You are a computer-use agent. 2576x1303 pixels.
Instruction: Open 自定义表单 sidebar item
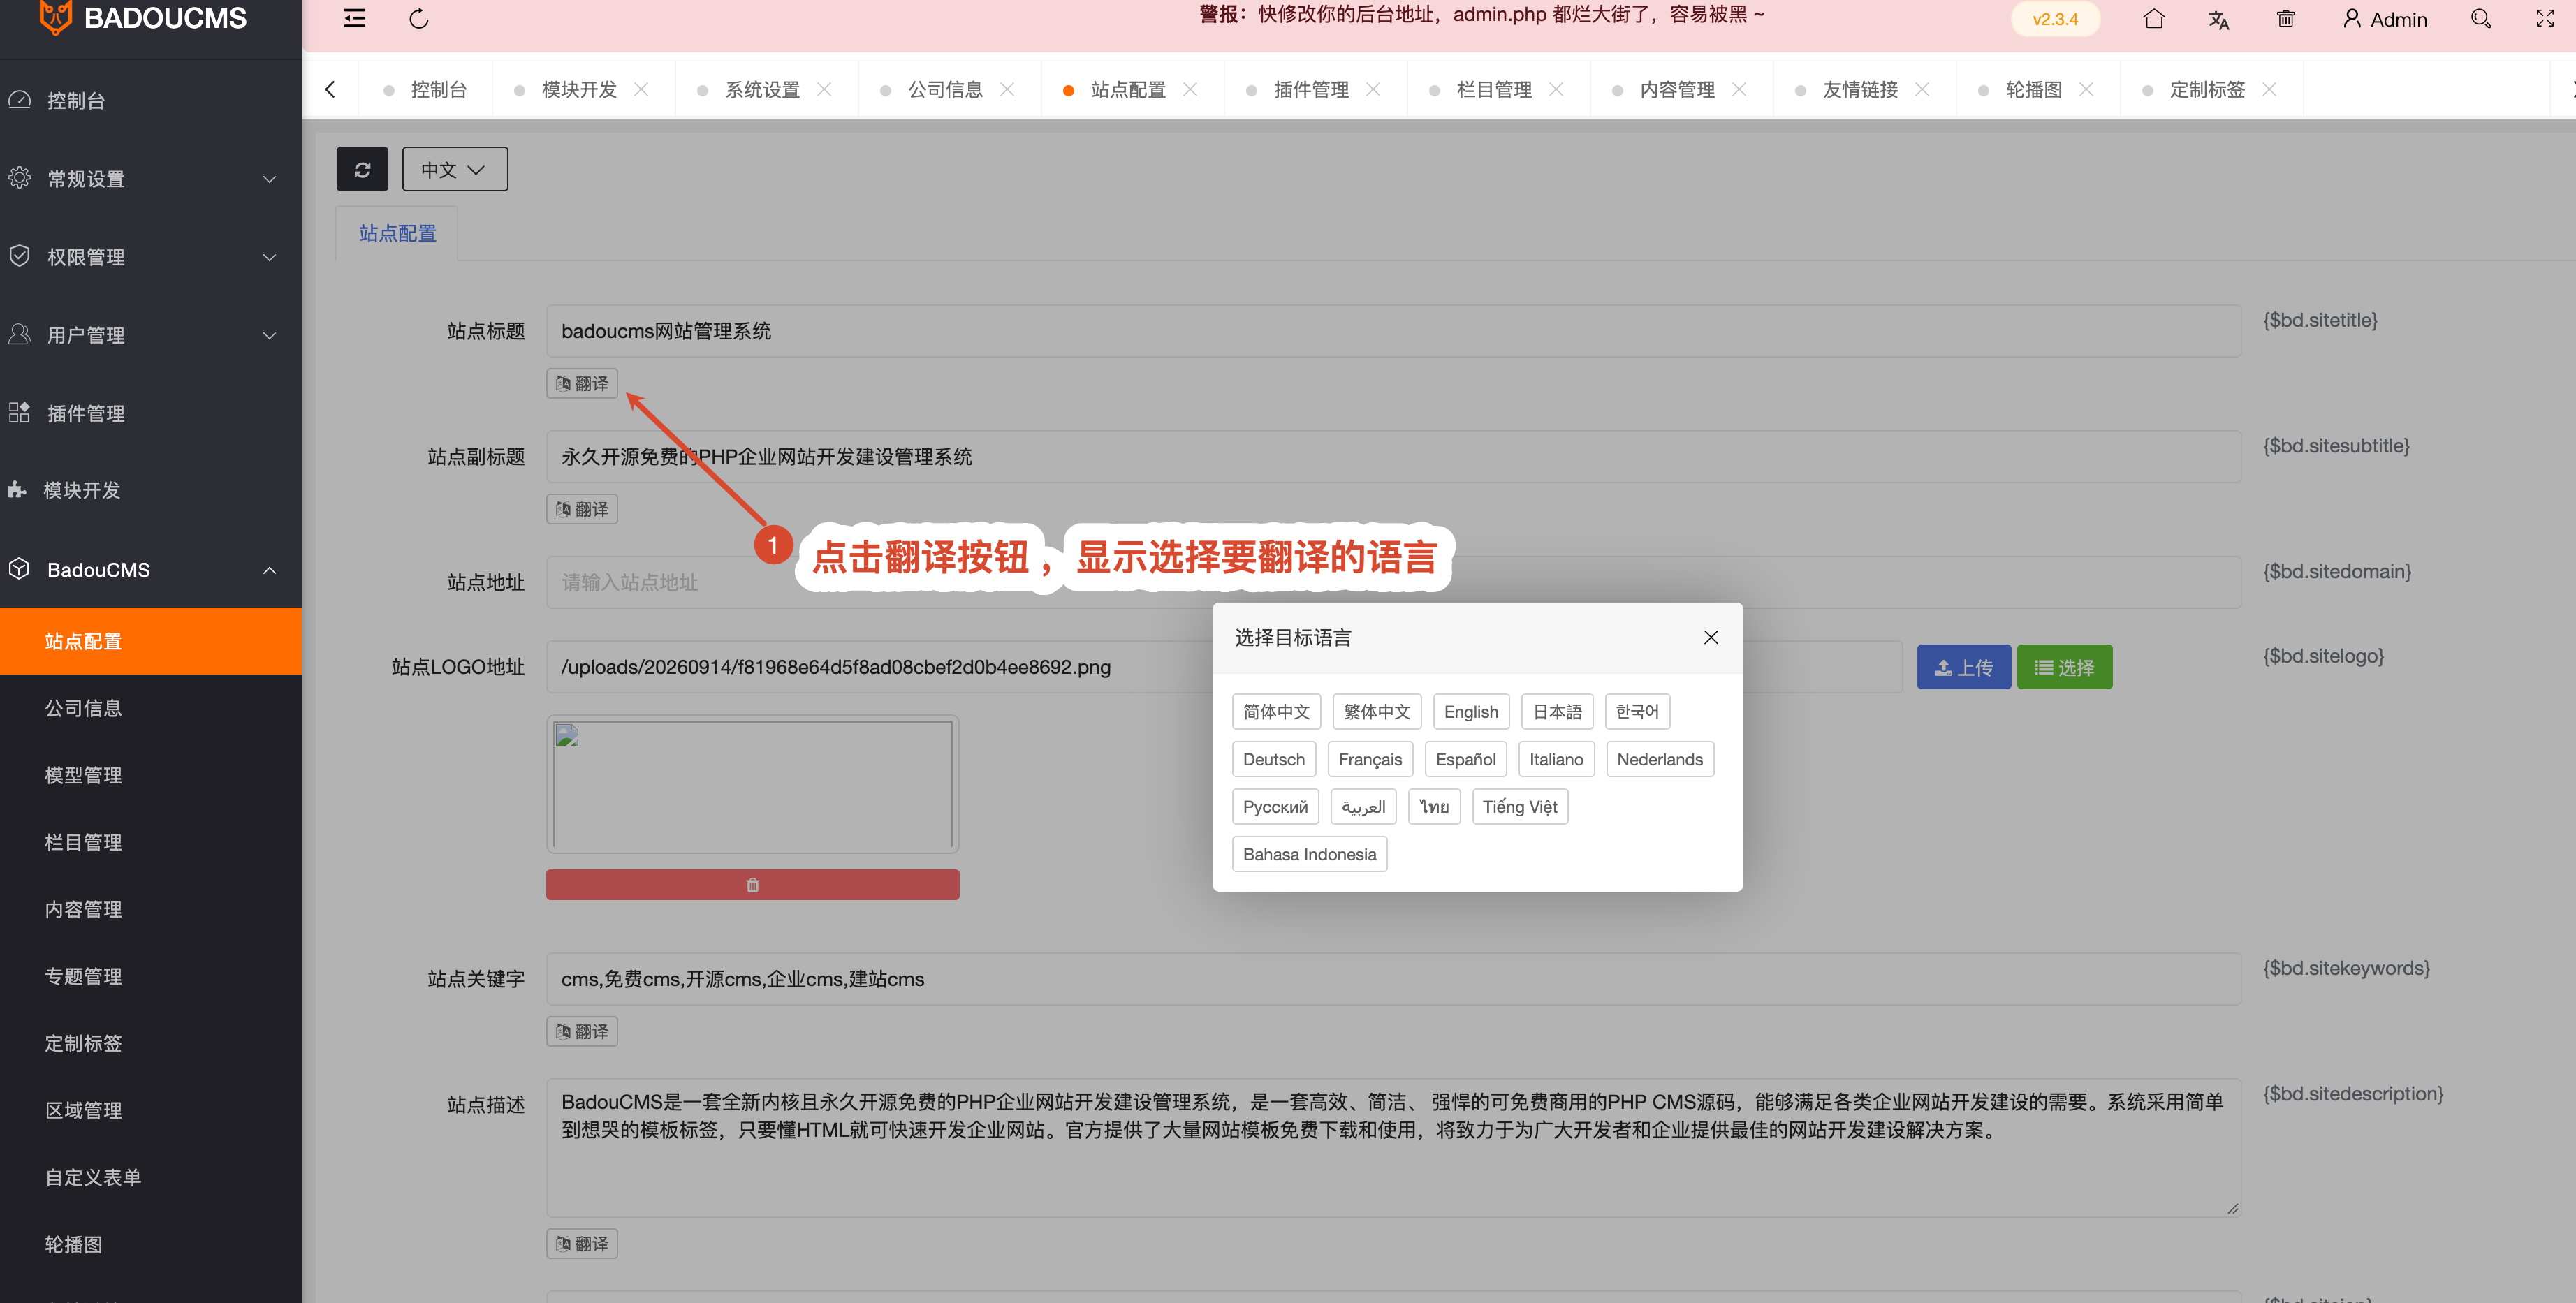click(150, 1177)
